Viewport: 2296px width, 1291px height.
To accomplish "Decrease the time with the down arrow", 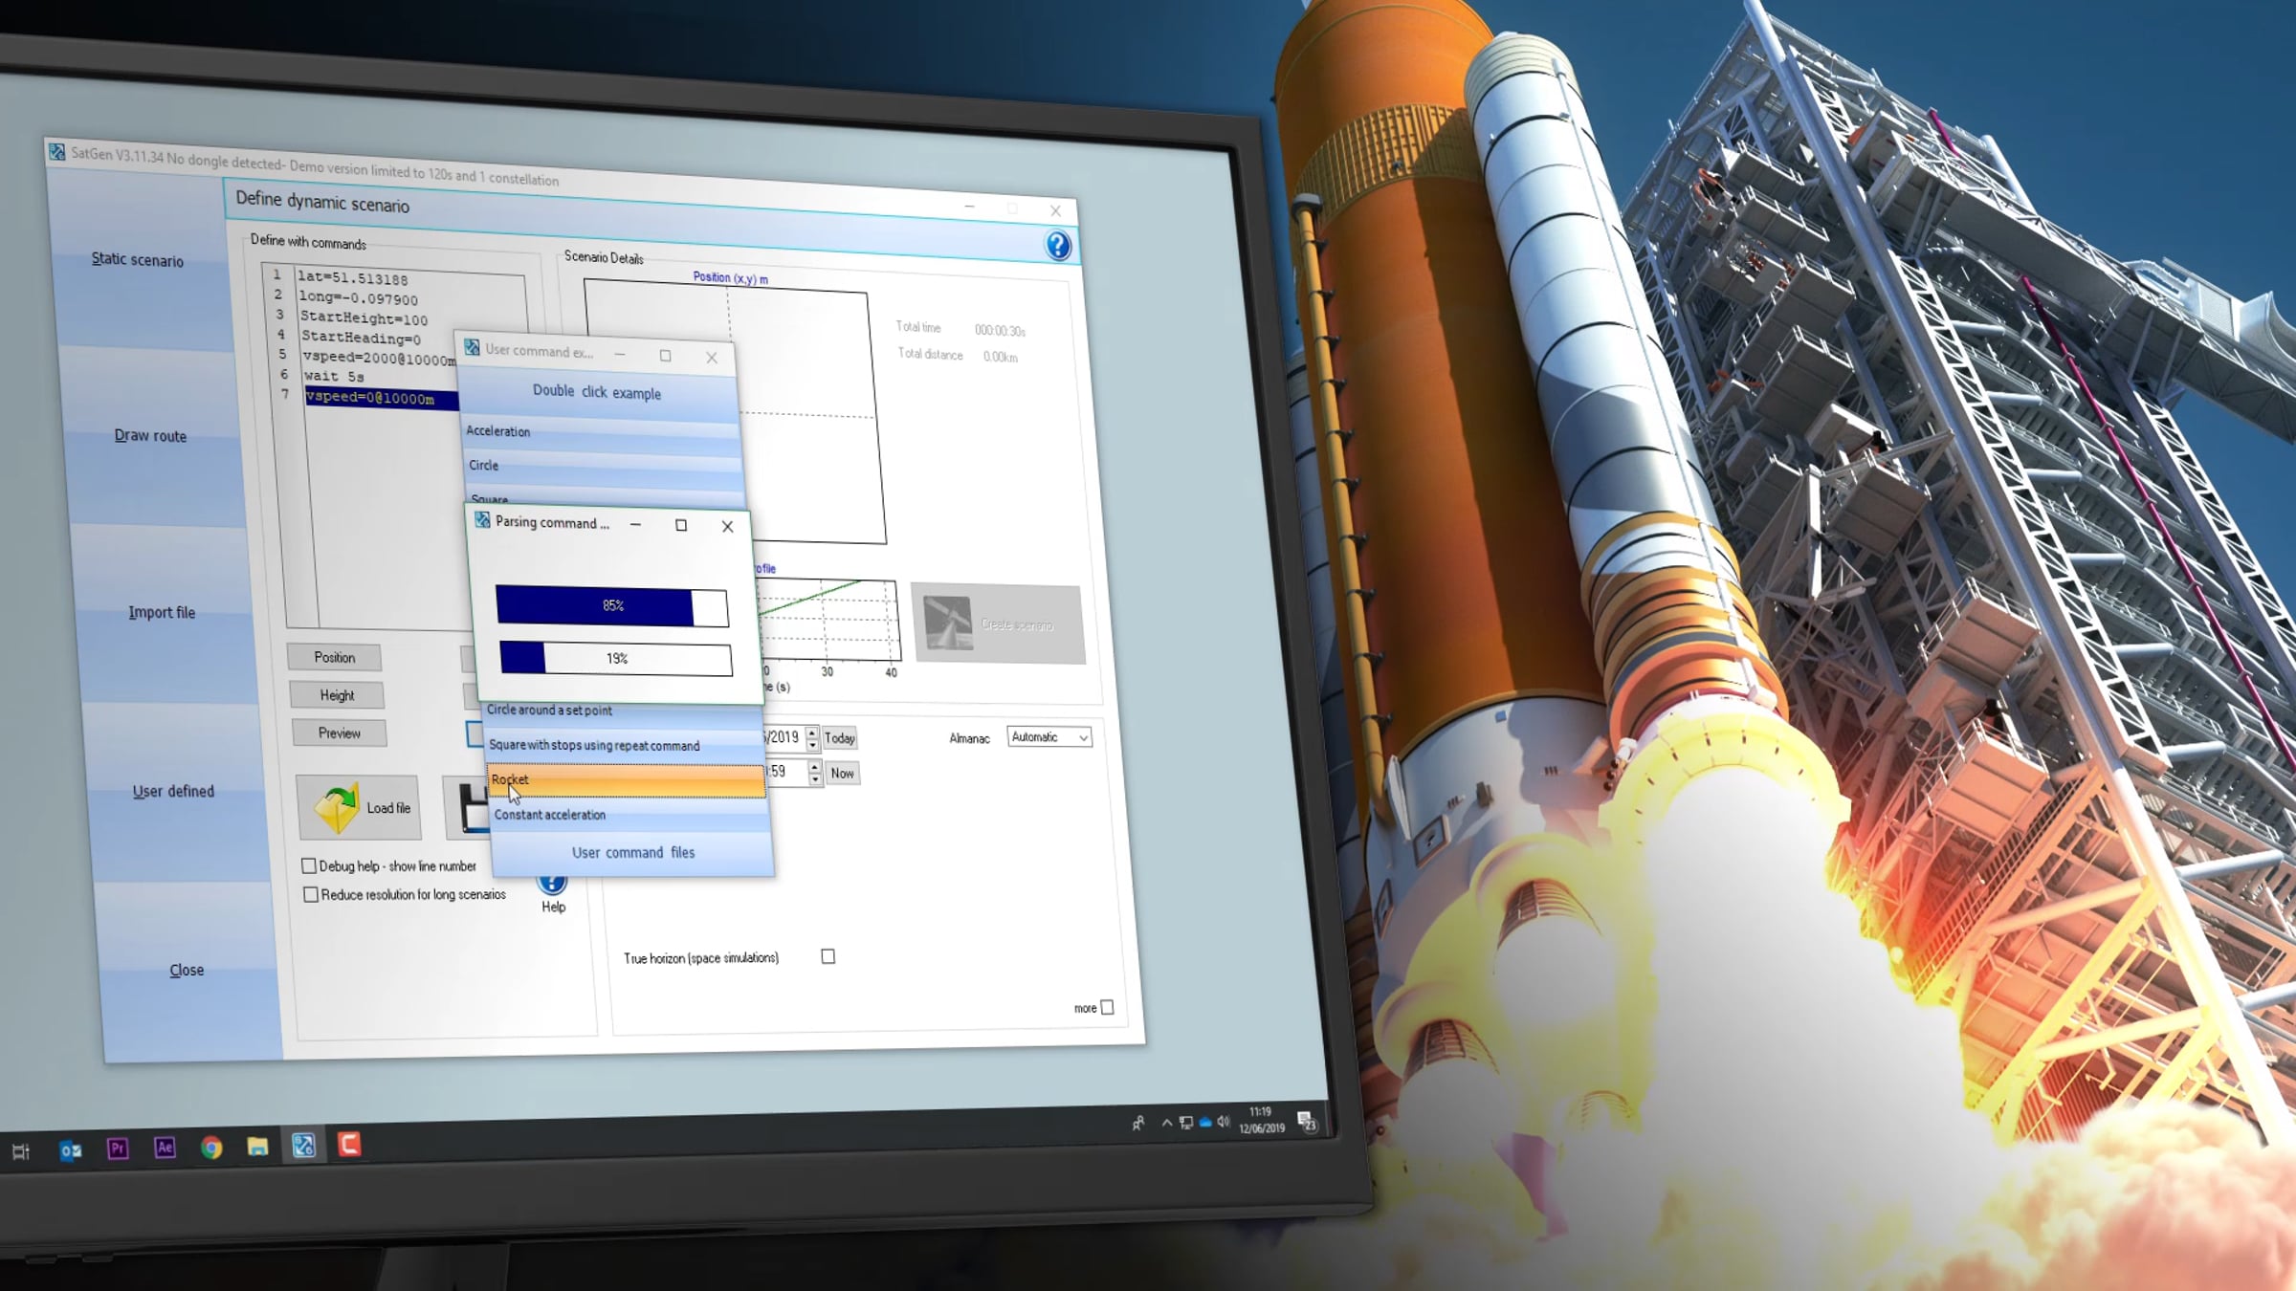I will [x=815, y=779].
